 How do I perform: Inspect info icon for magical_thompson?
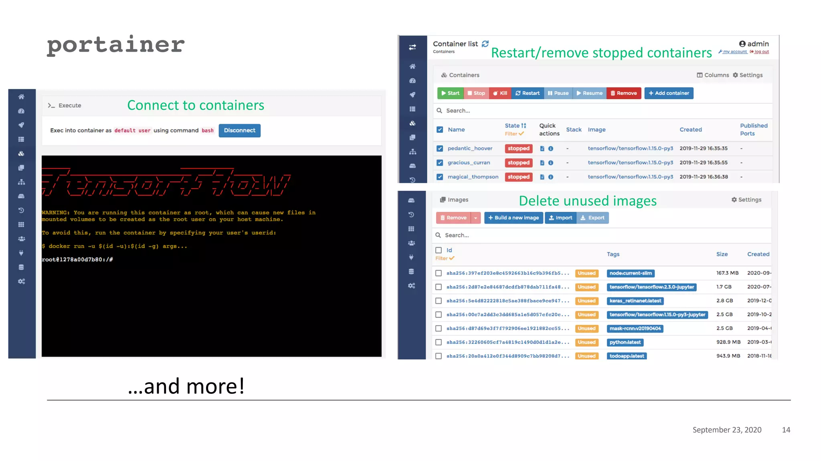[x=550, y=177]
